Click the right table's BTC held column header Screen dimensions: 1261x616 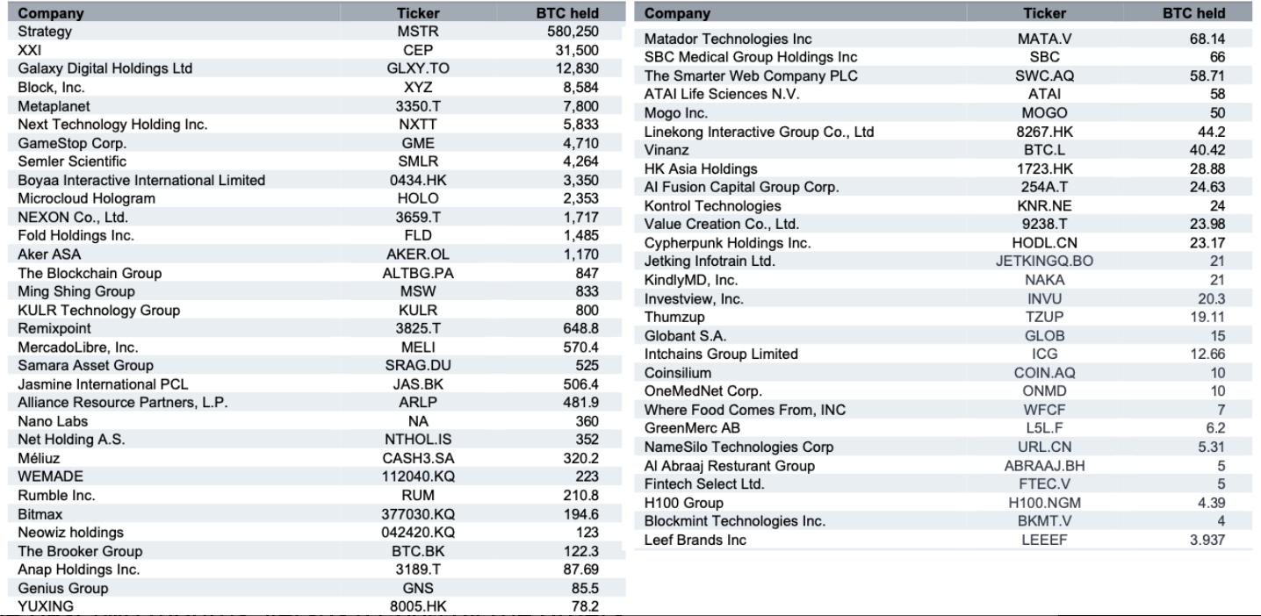click(x=1194, y=13)
